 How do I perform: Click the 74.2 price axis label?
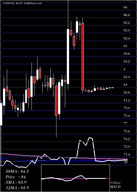(127, 139)
